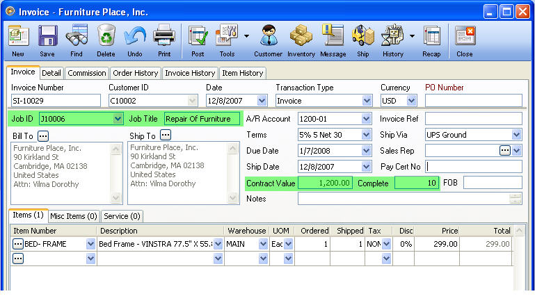Open the Customer toolbar icon

coord(268,37)
